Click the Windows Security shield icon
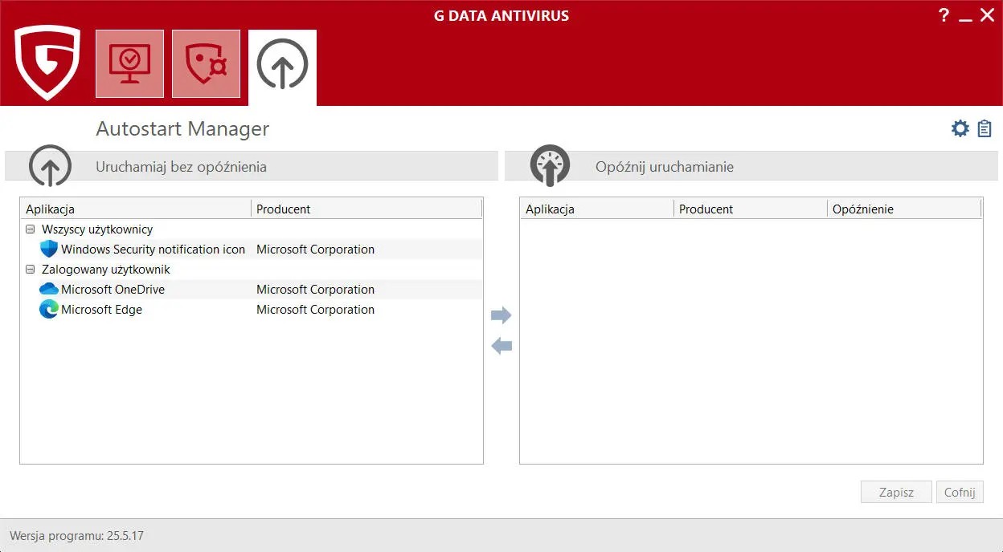1003x552 pixels. point(49,250)
